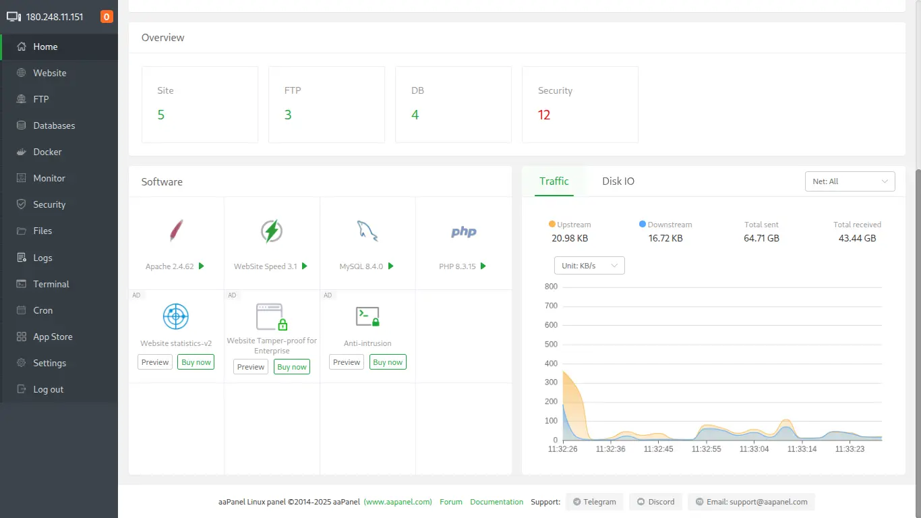This screenshot has width=921, height=518.
Task: Toggle the Downstream series legend
Action: pos(665,225)
